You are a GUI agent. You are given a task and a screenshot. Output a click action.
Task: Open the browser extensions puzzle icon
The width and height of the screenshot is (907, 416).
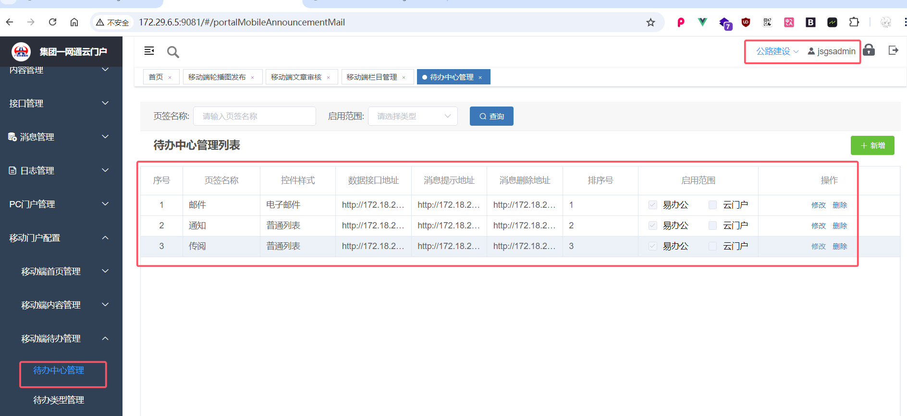(x=854, y=22)
